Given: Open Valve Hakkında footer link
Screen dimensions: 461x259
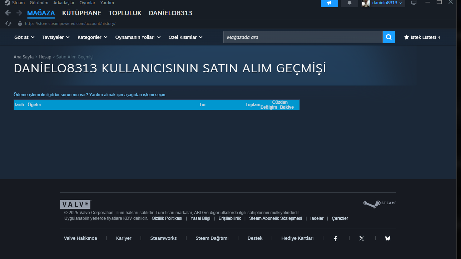Looking at the screenshot, I should pyautogui.click(x=80, y=238).
